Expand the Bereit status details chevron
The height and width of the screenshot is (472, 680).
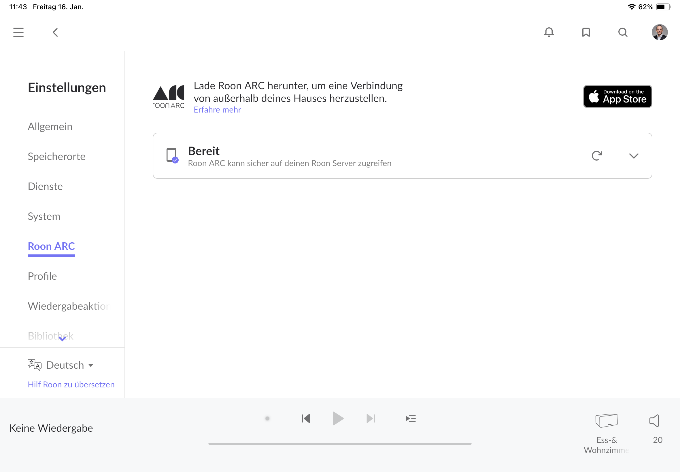(634, 156)
